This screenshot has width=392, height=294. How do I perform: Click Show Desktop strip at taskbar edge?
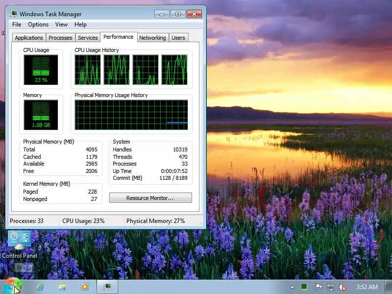[389, 287]
